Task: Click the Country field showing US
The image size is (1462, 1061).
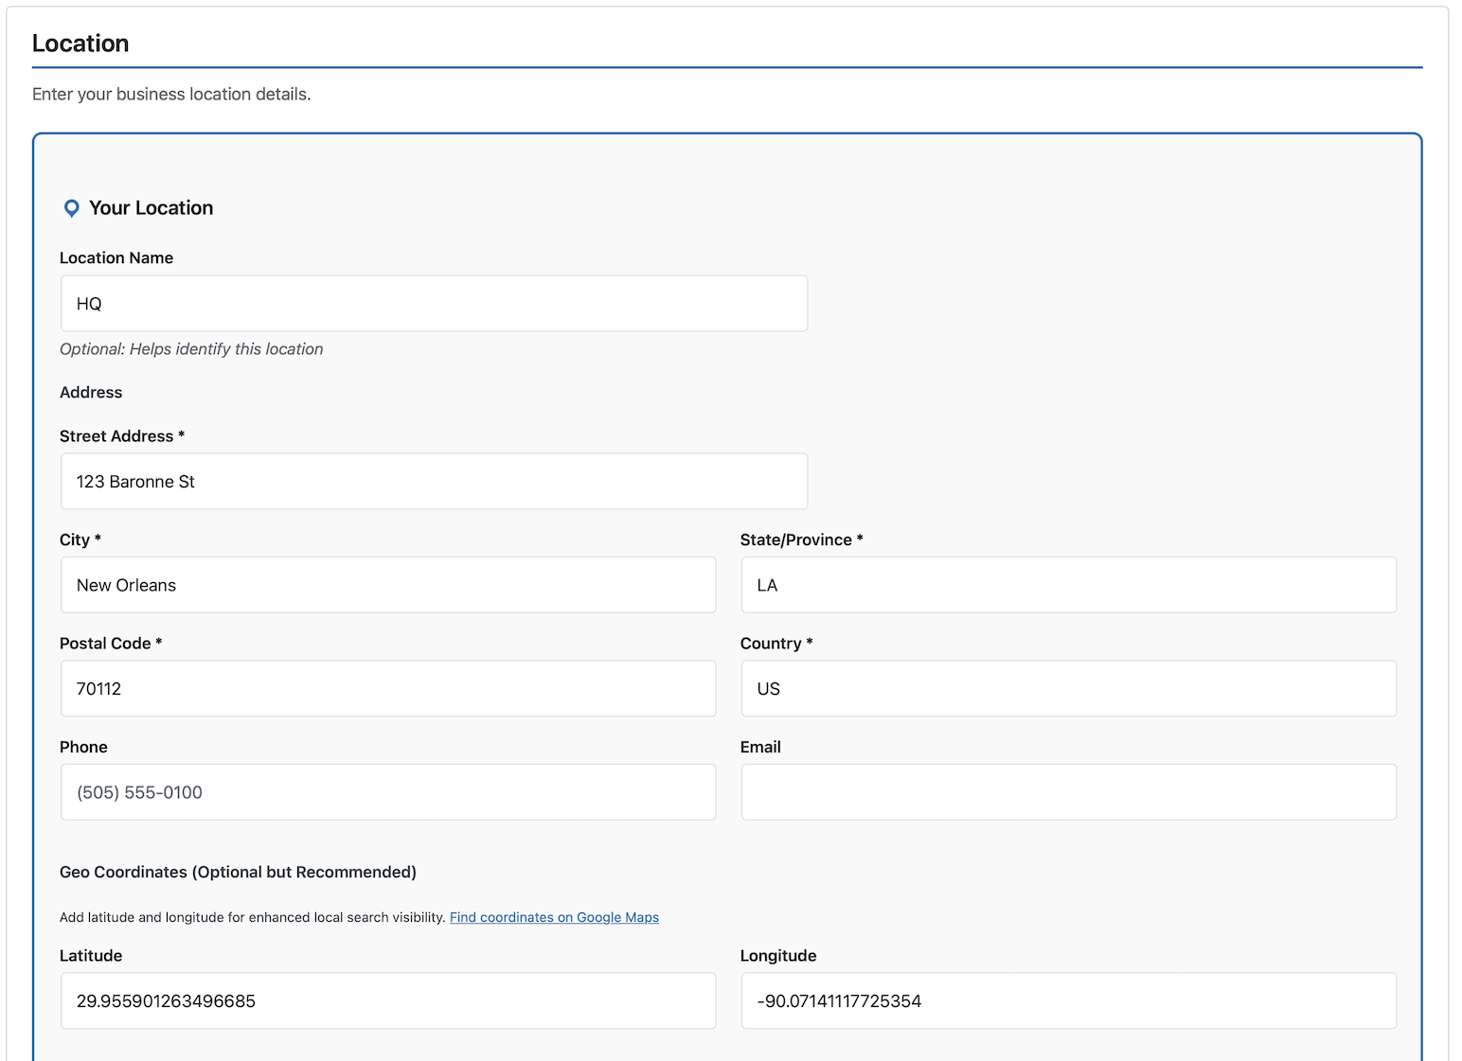Action: [1068, 689]
